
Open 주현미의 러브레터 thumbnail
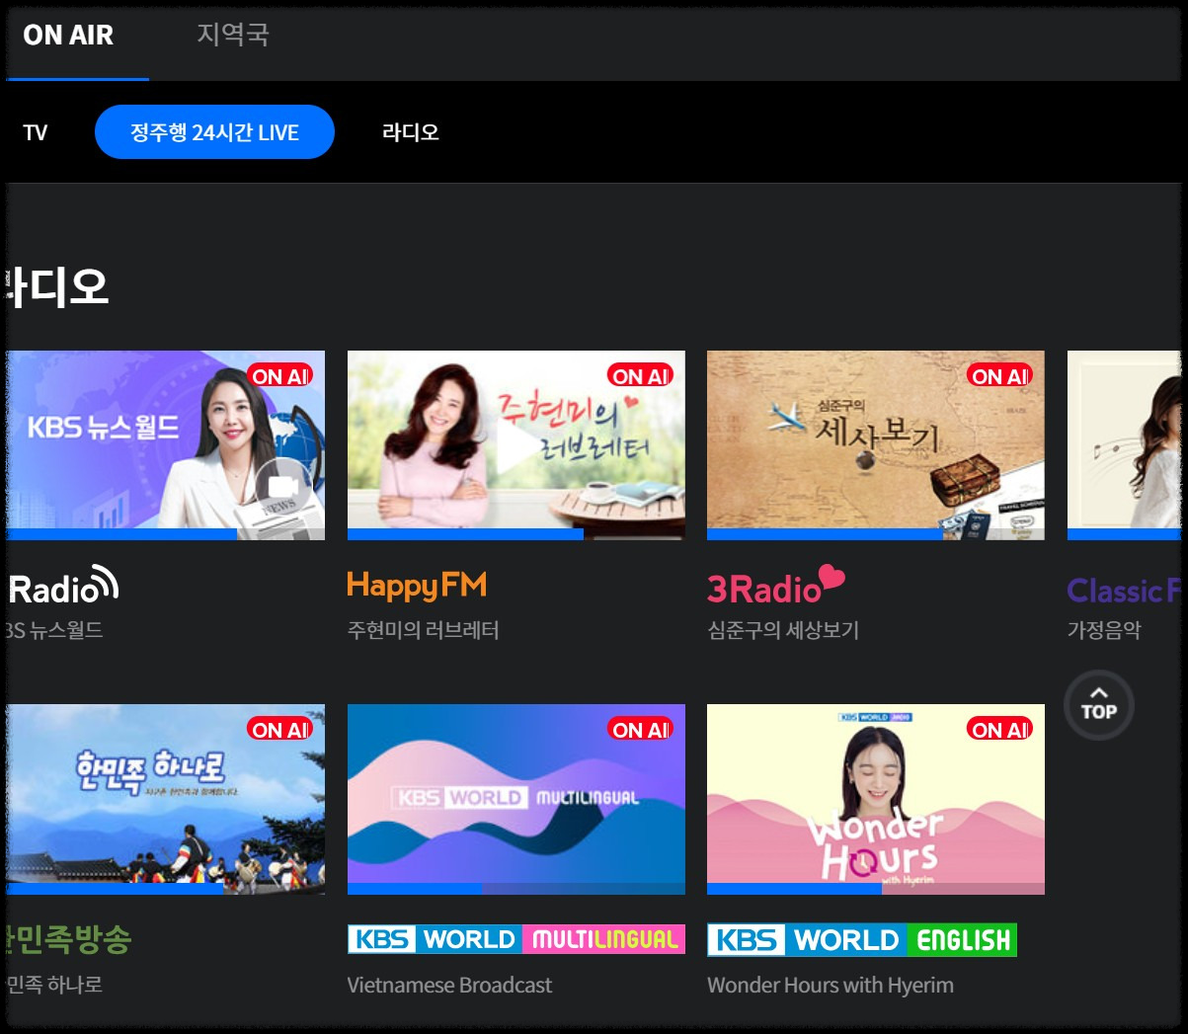pos(515,445)
